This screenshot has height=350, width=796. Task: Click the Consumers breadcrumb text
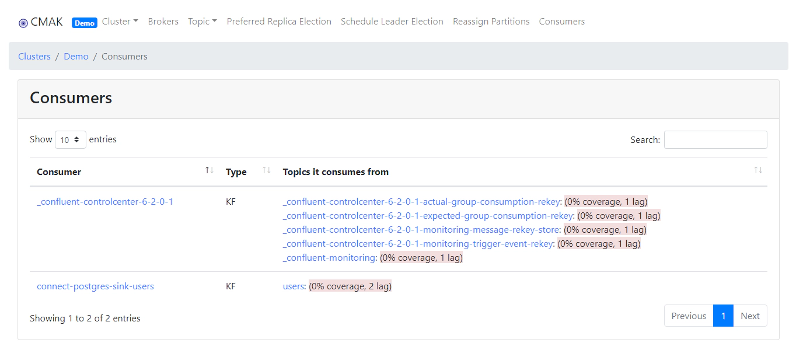coord(124,57)
